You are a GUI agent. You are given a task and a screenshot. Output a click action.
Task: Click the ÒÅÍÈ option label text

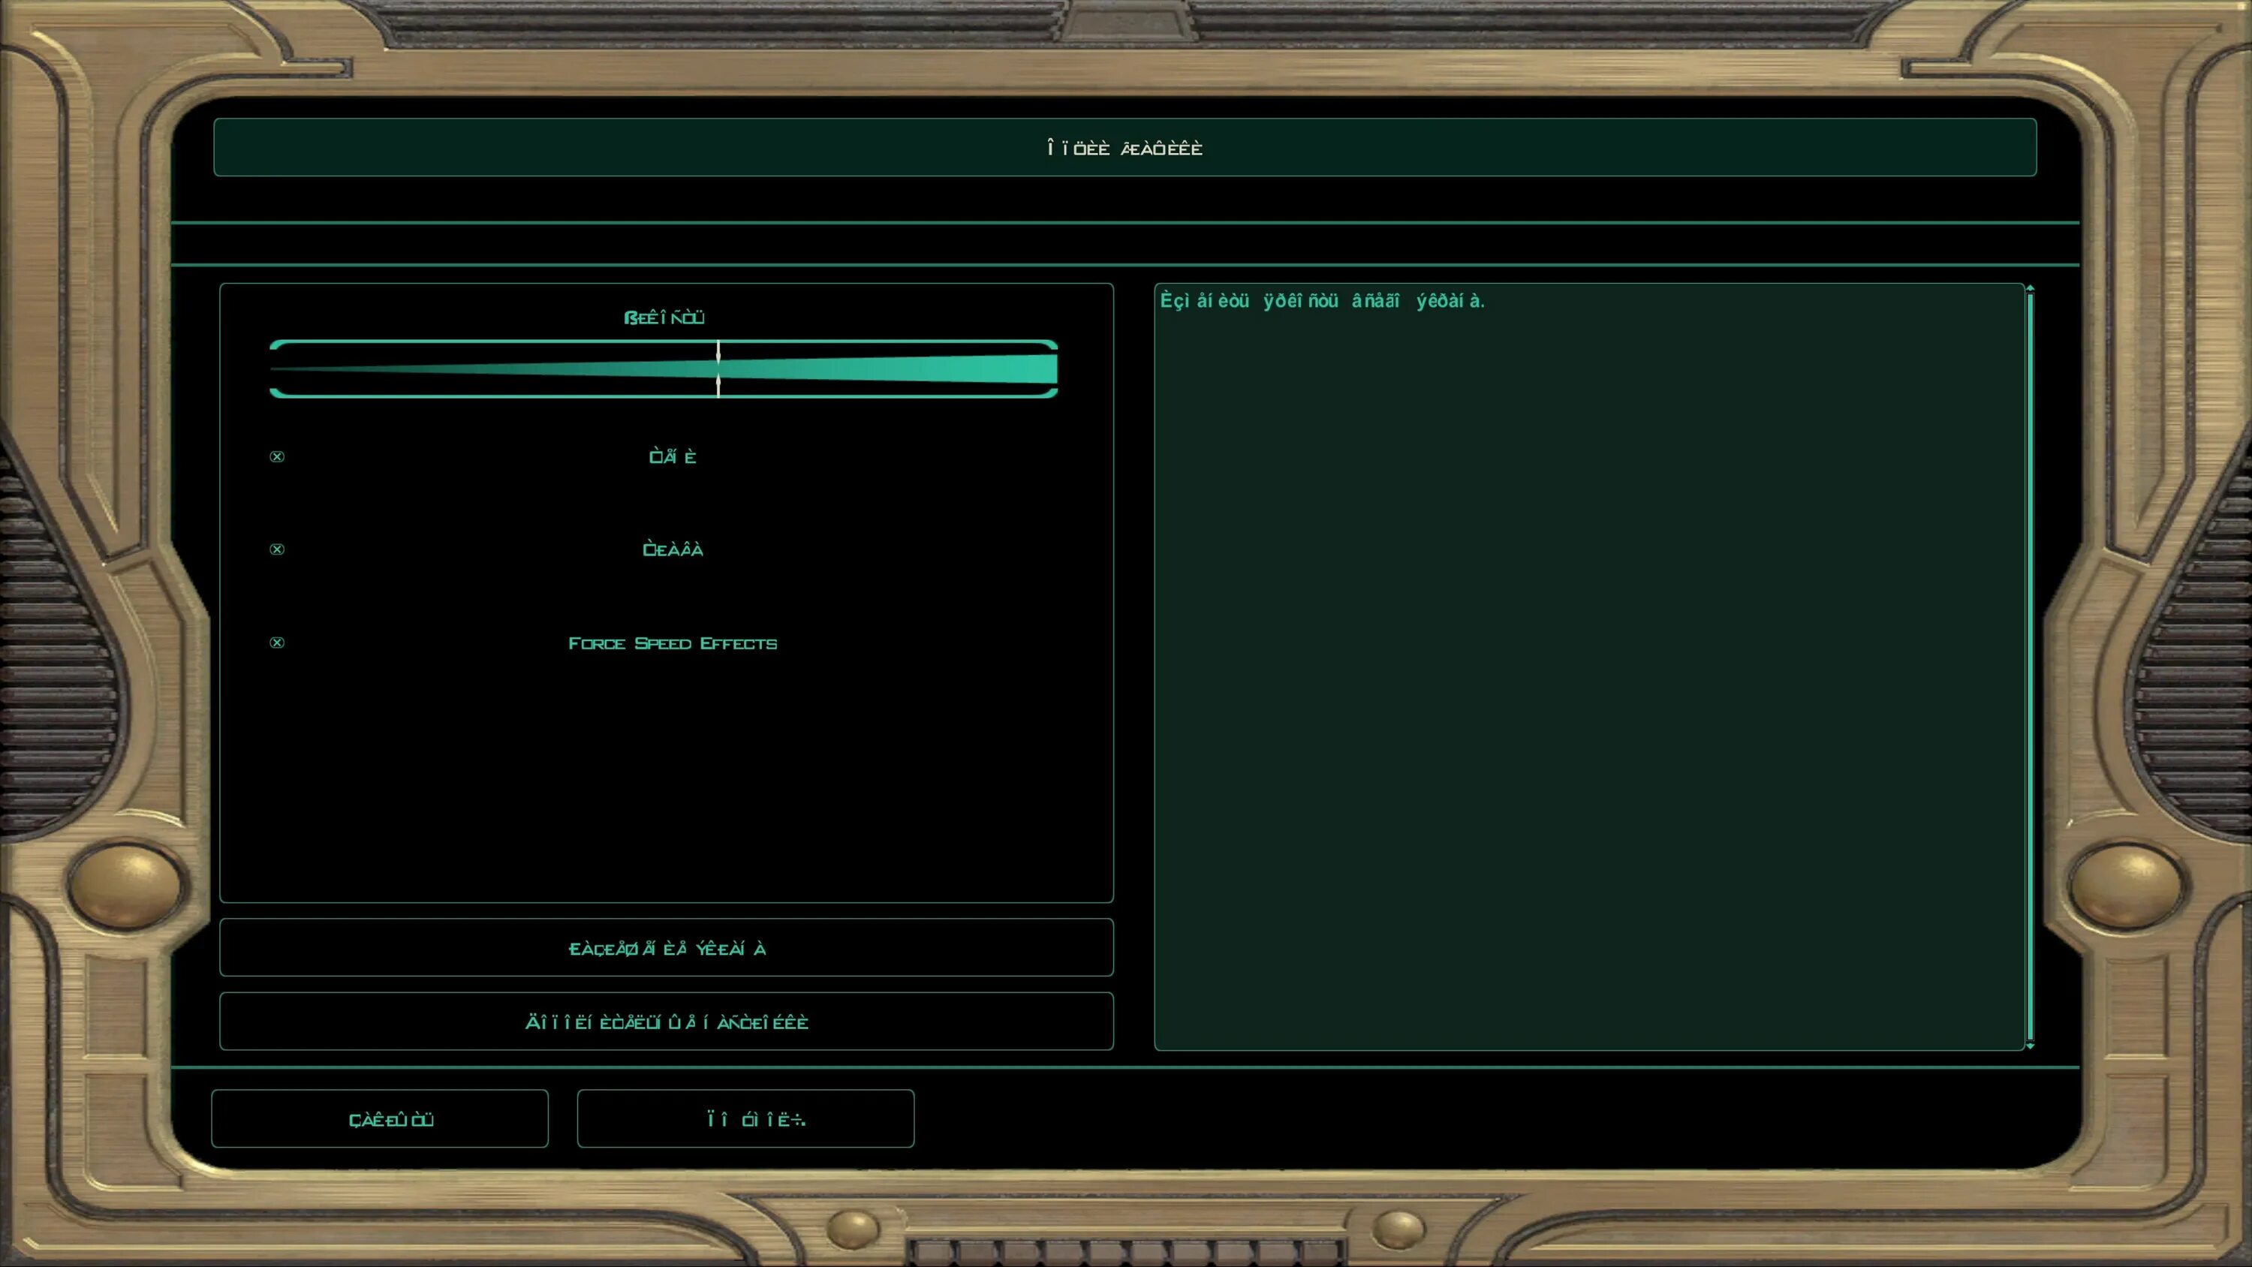pyautogui.click(x=673, y=456)
